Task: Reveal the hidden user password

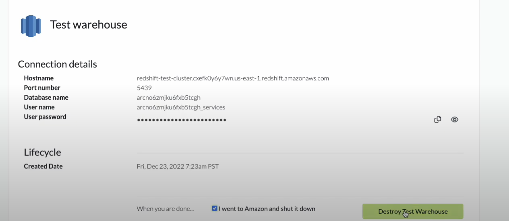Action: pos(455,119)
